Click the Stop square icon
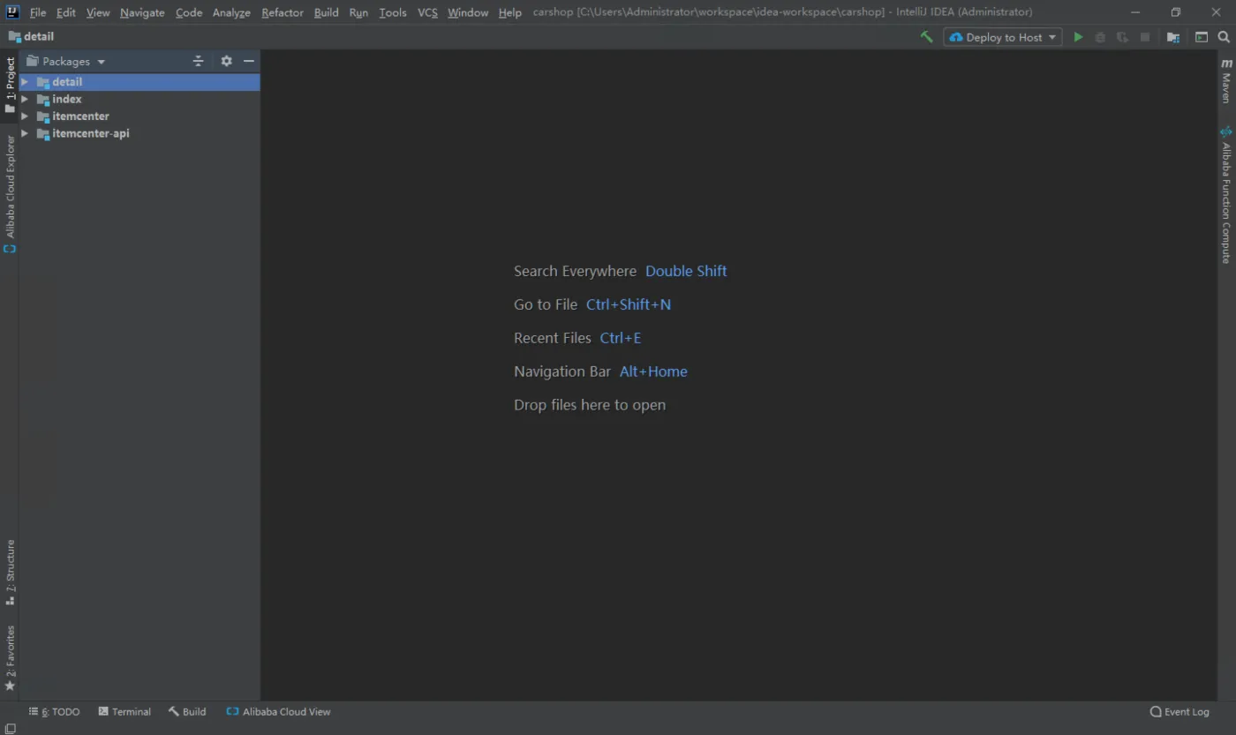The height and width of the screenshot is (735, 1236). (1145, 37)
